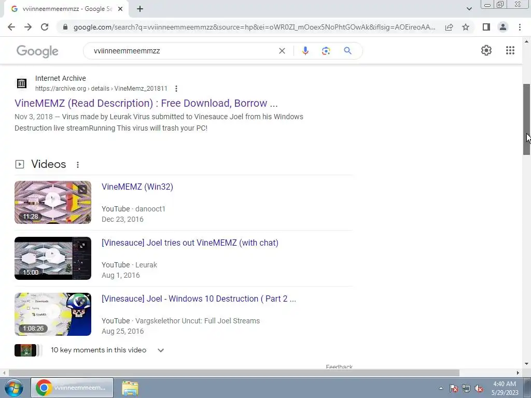Open a new browser tab
The image size is (531, 398).
pos(140,9)
